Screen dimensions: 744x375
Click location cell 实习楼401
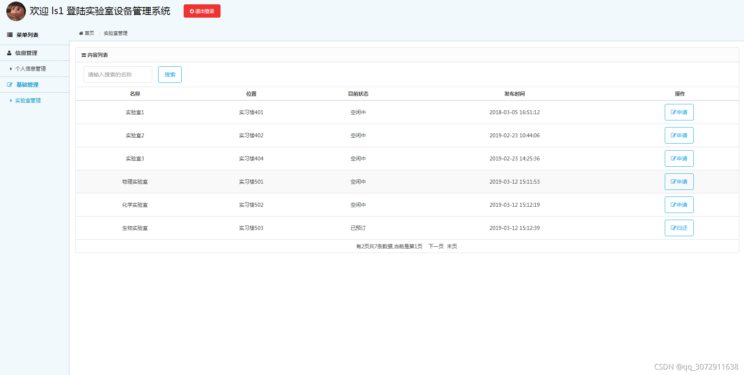(x=251, y=112)
